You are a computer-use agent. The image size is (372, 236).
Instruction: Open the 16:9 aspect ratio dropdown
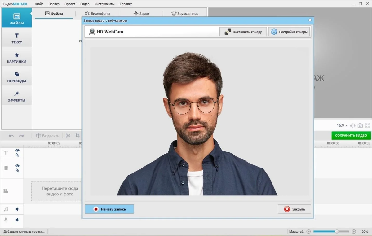tap(342, 125)
